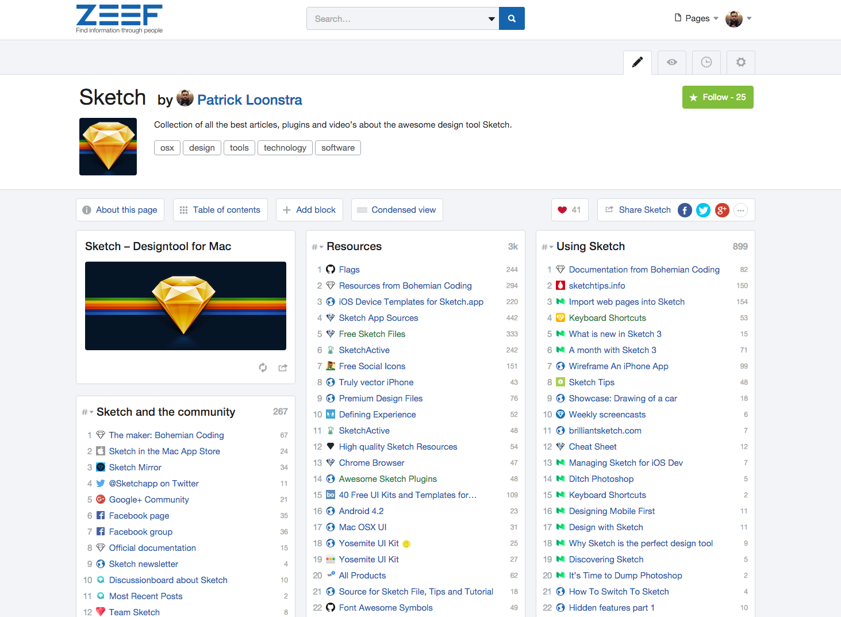
Task: Open Facebook group link
Action: pyautogui.click(x=141, y=532)
